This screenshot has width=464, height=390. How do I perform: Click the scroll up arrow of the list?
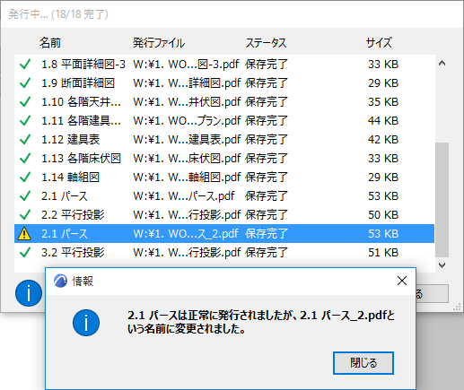442,63
